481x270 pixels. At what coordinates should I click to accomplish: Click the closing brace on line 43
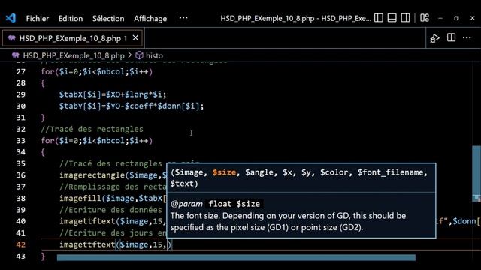pyautogui.click(x=43, y=256)
